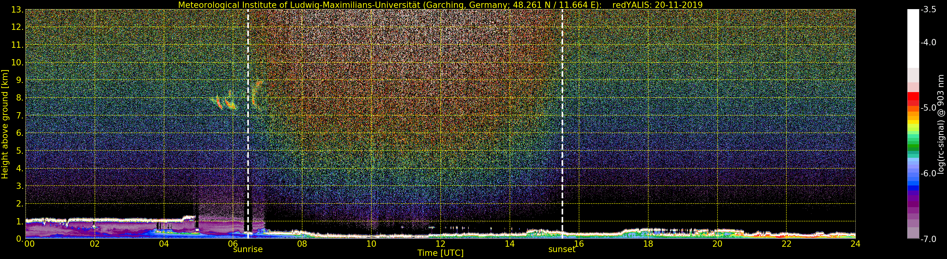Click the time axis tick label 16
The image size is (947, 259).
[579, 244]
